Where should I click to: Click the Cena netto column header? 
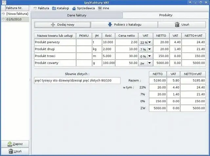tap(127, 36)
